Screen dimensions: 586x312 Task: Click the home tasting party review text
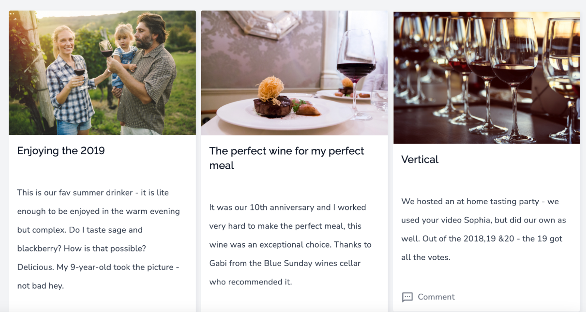483,229
